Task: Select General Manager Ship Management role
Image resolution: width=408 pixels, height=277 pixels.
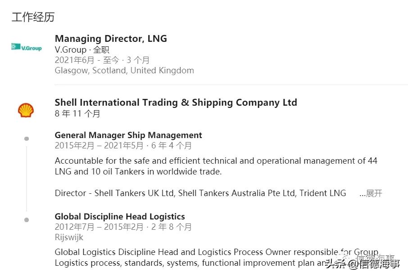Action: coord(128,135)
